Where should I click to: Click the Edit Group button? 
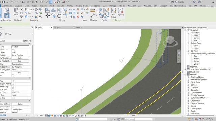click(114, 13)
